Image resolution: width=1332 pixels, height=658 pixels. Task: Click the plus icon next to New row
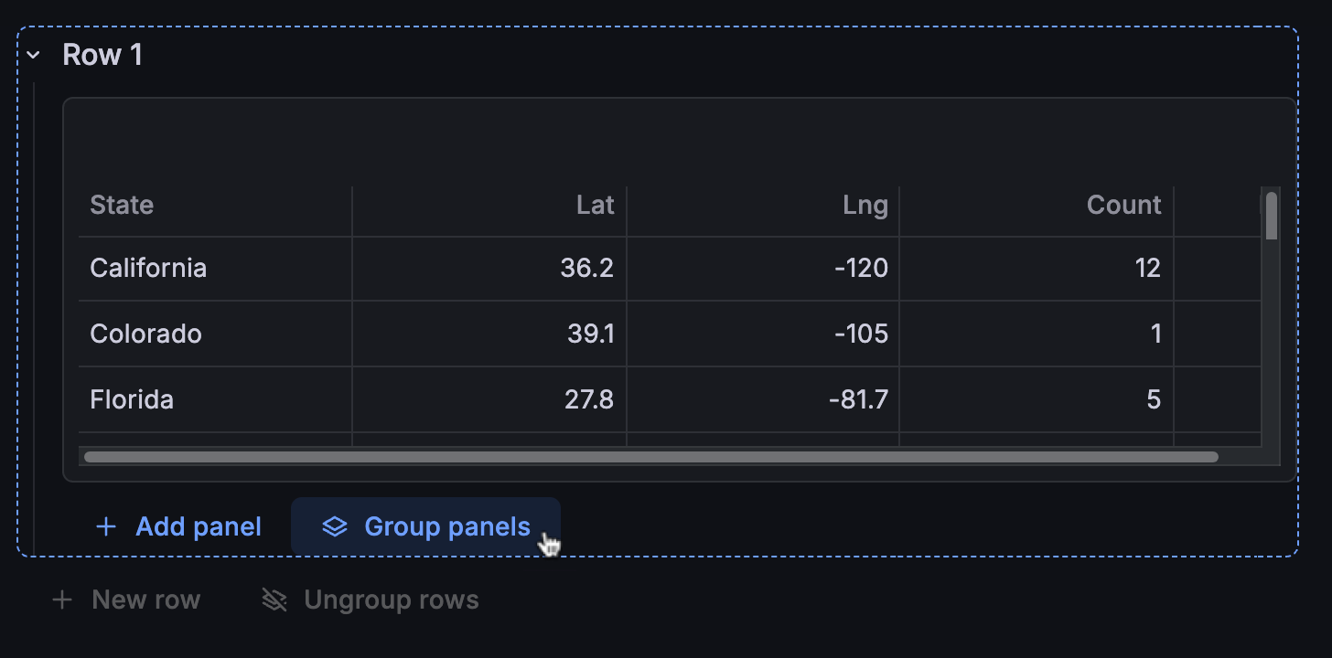pyautogui.click(x=61, y=600)
